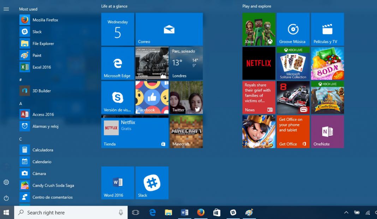Open the Londres weather tile
The image size is (377, 219).
[x=186, y=63]
